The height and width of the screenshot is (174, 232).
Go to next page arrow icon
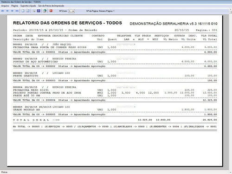[12, 11]
